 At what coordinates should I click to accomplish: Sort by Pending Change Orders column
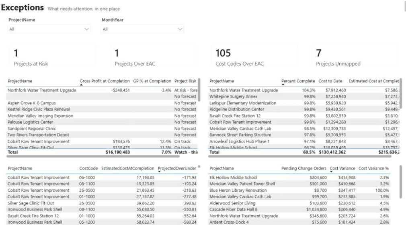pos(304,168)
